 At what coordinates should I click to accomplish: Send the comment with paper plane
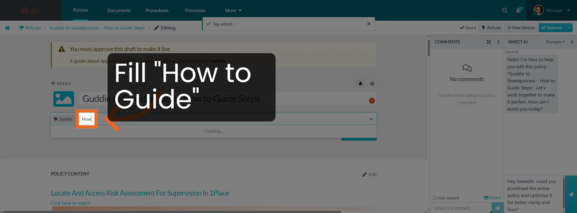pyautogui.click(x=498, y=208)
